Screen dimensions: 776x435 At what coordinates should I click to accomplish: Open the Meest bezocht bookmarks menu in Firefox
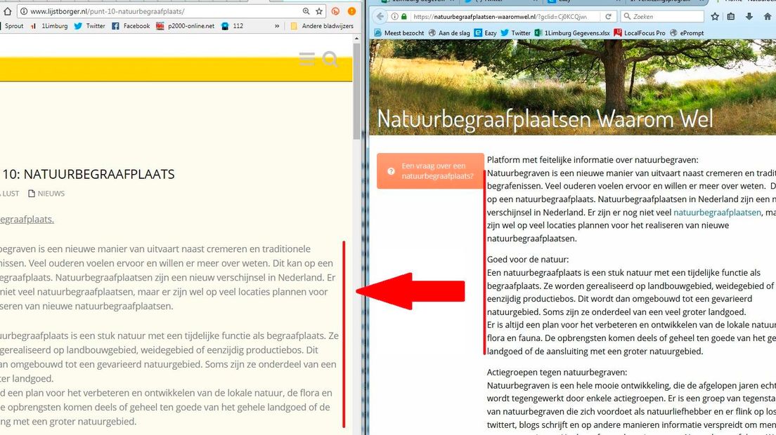point(399,32)
